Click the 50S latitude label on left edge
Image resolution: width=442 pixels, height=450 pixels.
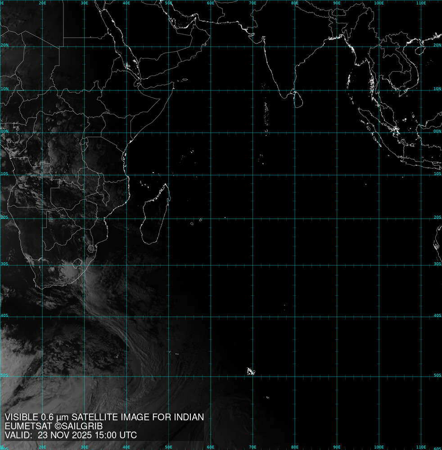pyautogui.click(x=4, y=375)
